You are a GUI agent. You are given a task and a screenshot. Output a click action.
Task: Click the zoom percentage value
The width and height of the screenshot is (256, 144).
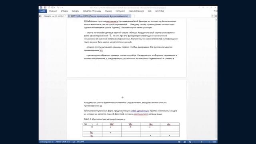[x=214, y=142]
